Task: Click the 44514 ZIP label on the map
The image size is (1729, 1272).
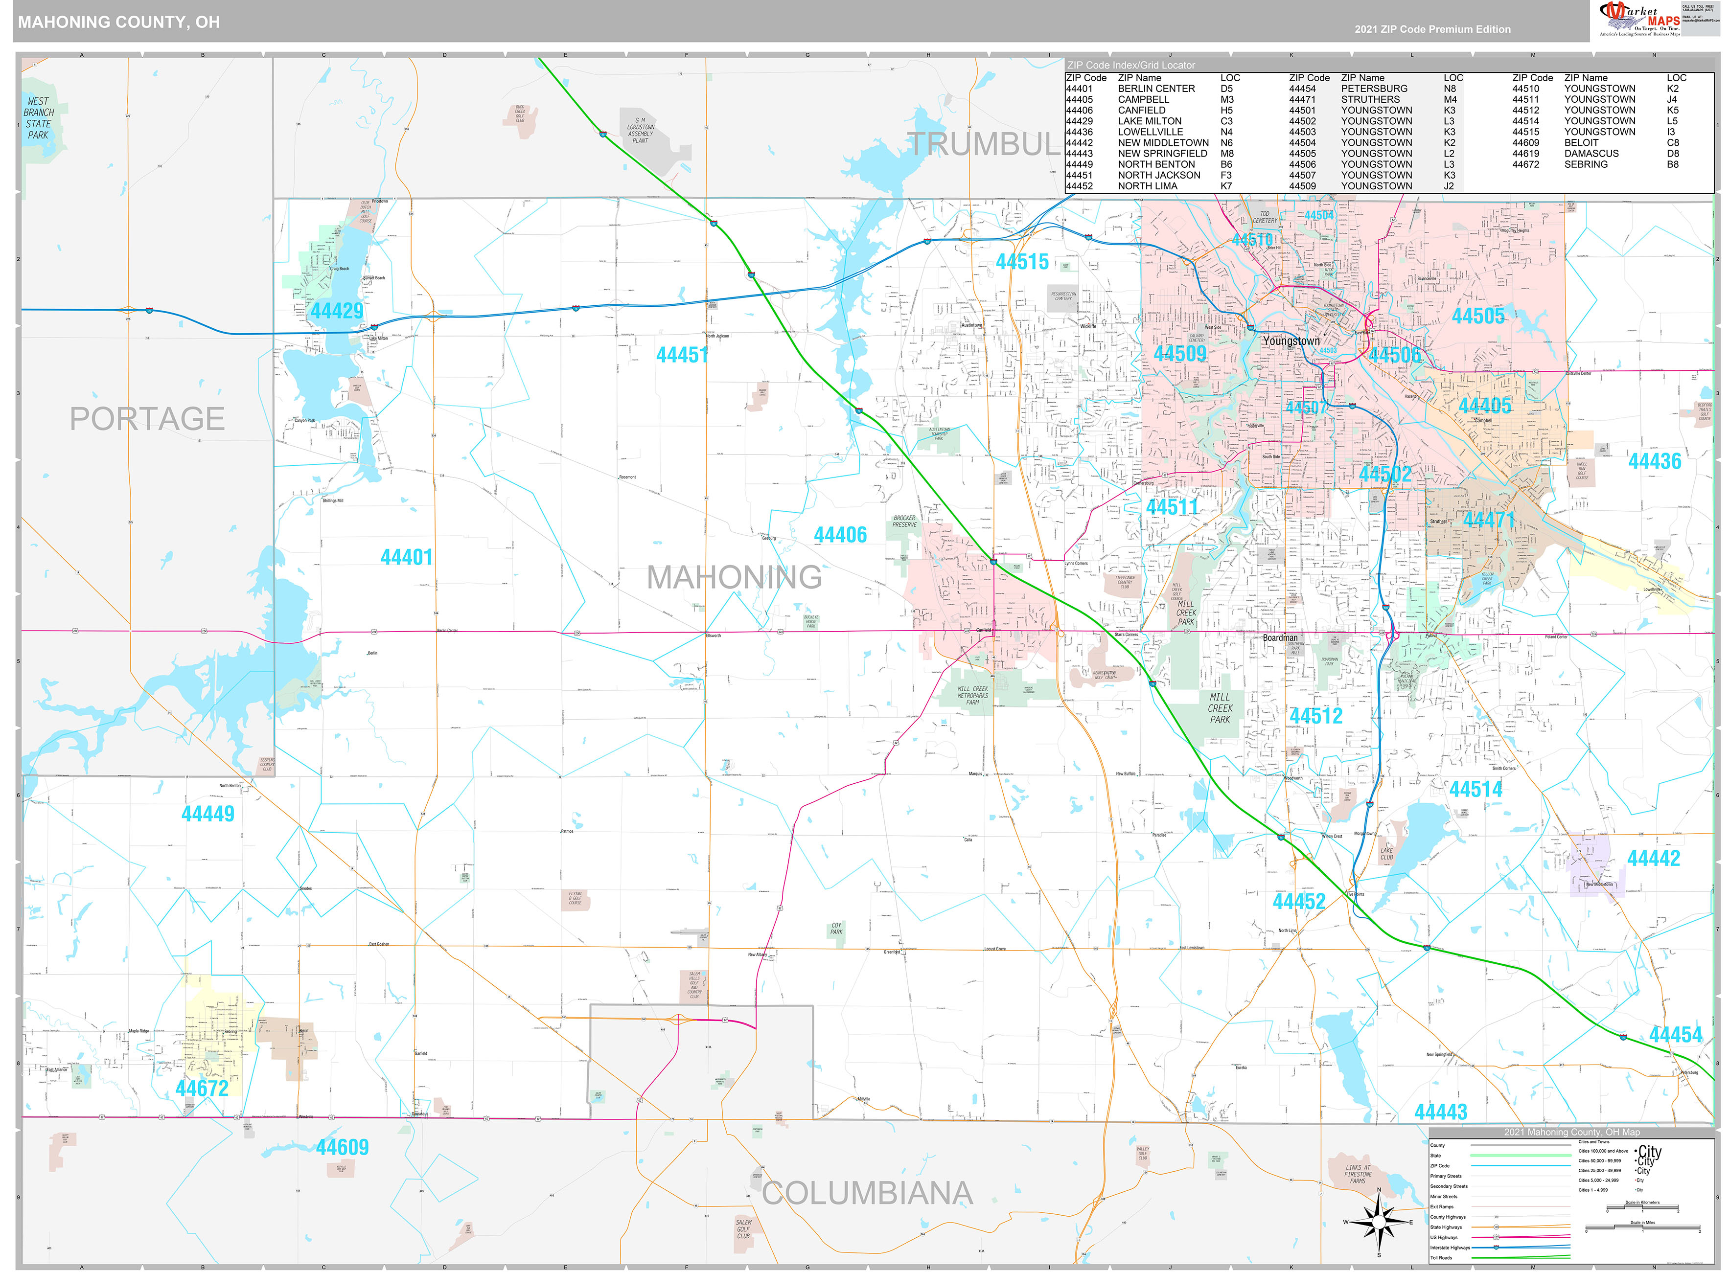Action: pyautogui.click(x=1475, y=789)
